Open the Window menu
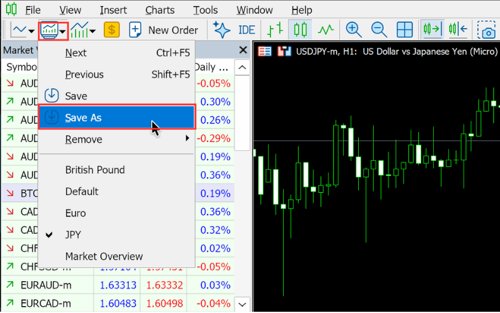The height and width of the screenshot is (313, 500). [x=254, y=10]
